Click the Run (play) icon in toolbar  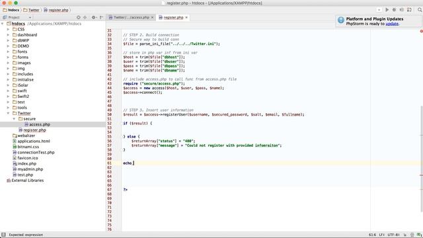tap(387, 10)
